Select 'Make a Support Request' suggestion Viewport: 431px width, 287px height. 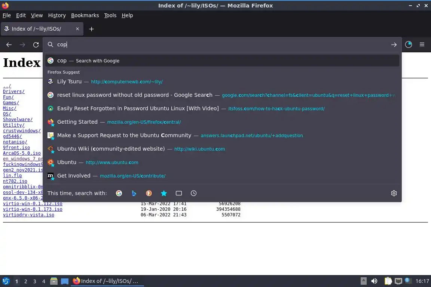pos(222,135)
